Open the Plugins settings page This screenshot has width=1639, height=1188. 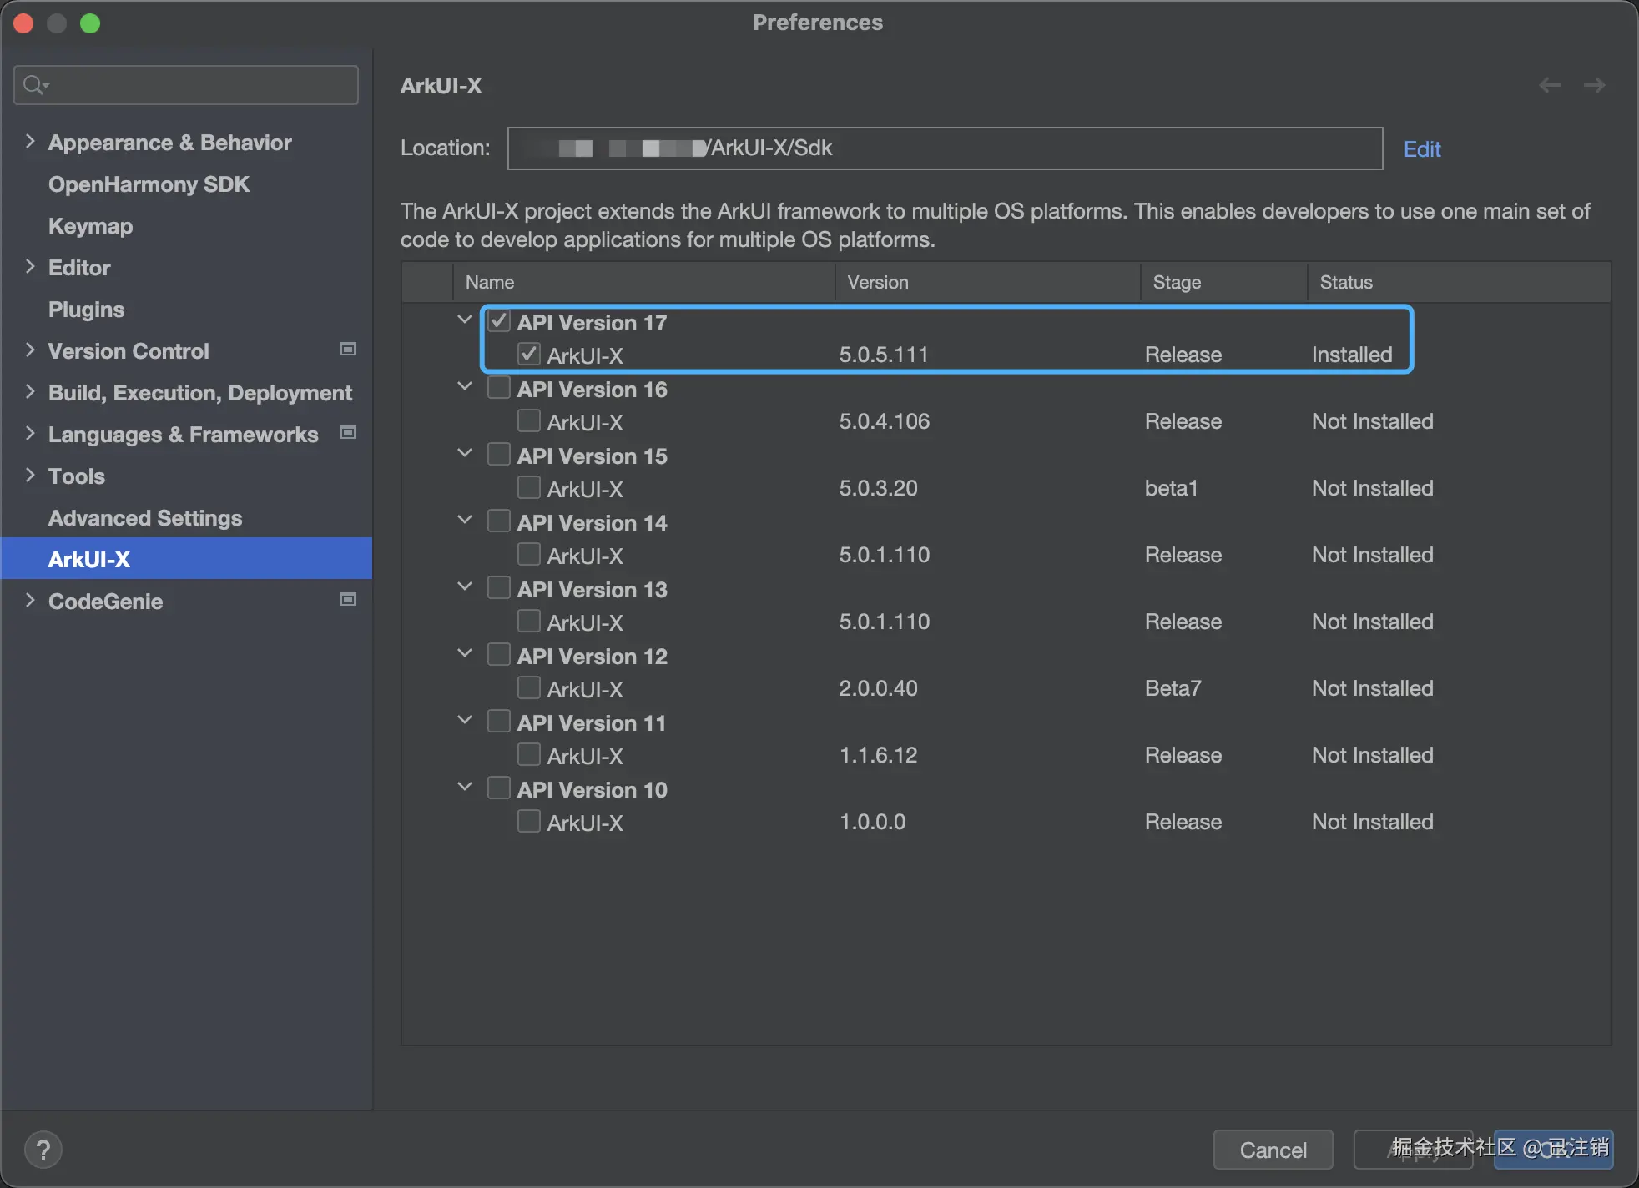pyautogui.click(x=86, y=309)
